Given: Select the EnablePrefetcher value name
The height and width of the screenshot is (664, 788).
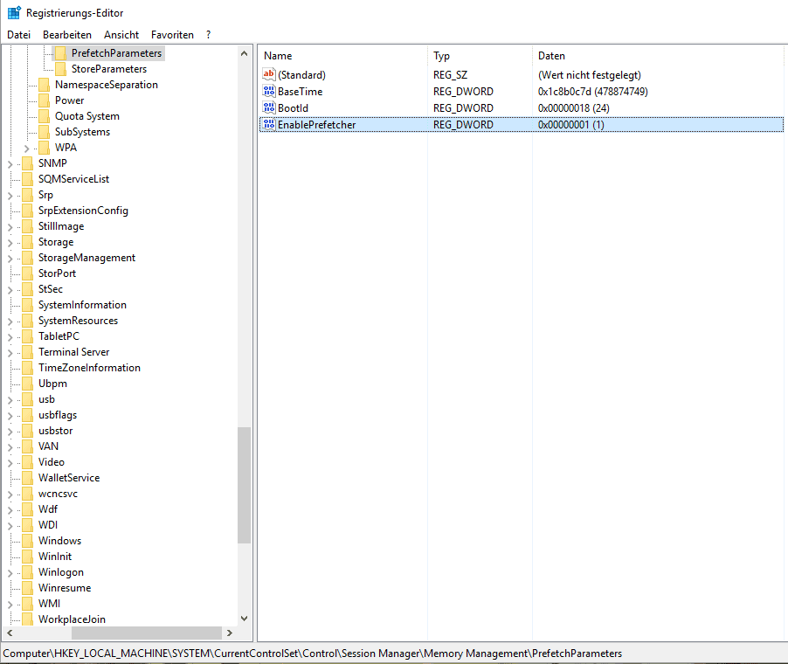Looking at the screenshot, I should 316,125.
